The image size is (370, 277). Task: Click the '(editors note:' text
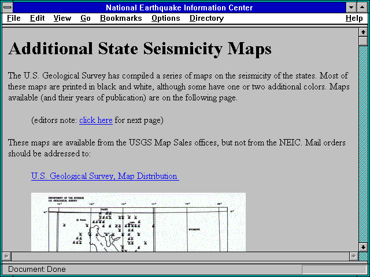54,121
